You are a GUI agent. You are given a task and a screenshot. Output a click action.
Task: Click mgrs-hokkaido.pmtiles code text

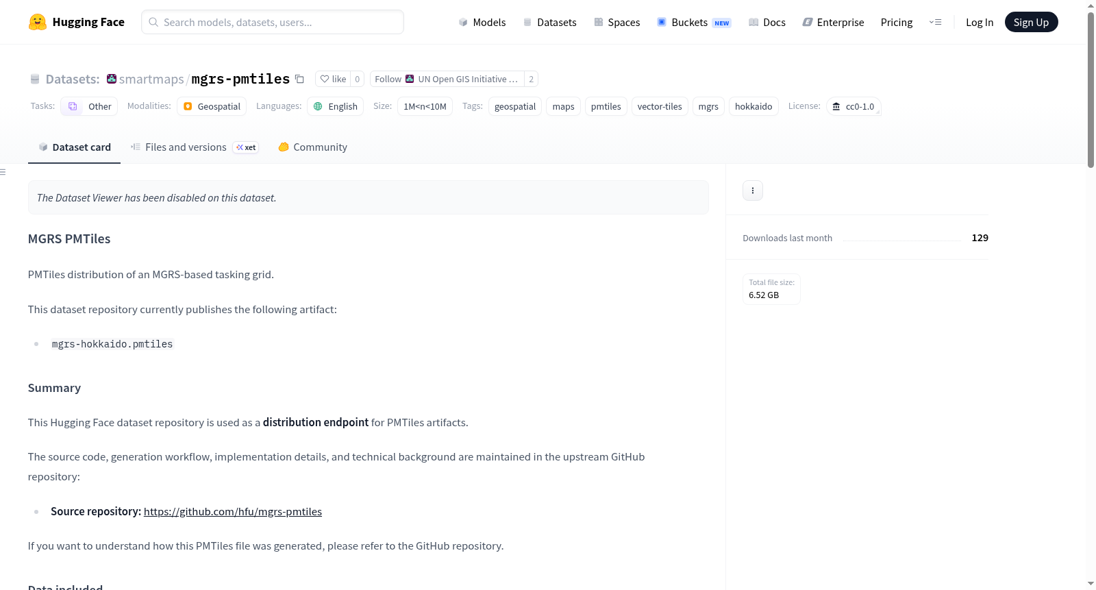coord(112,344)
